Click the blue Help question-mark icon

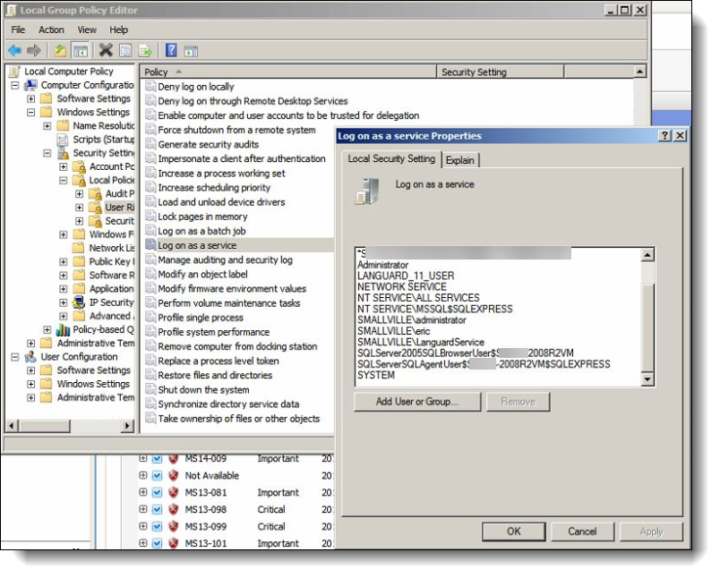tap(170, 50)
